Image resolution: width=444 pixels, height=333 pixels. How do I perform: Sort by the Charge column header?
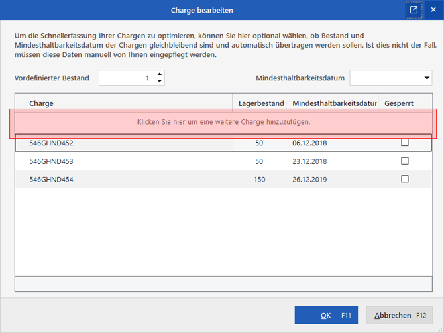pyautogui.click(x=124, y=103)
